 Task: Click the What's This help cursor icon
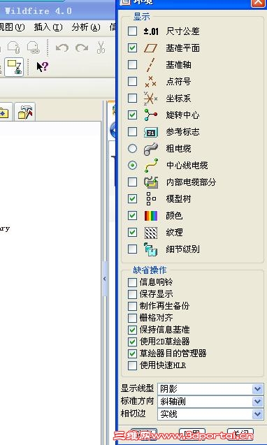43,66
